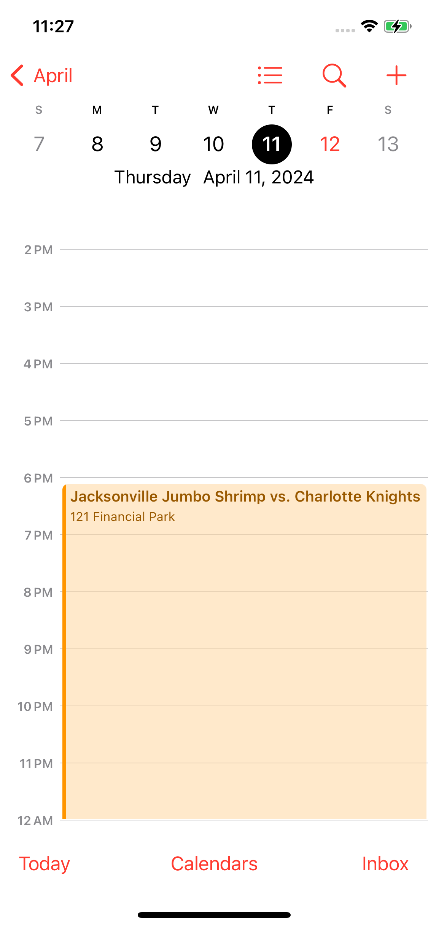Add a new event with plus icon

pos(396,75)
